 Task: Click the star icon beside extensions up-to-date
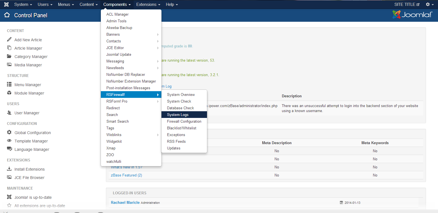(x=9, y=205)
